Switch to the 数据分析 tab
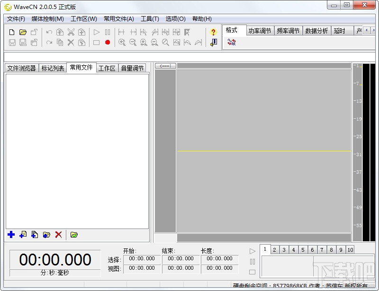This screenshot has height=291, width=379. click(316, 31)
